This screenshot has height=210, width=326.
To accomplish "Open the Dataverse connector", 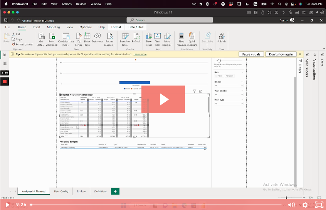I will point(97,38).
